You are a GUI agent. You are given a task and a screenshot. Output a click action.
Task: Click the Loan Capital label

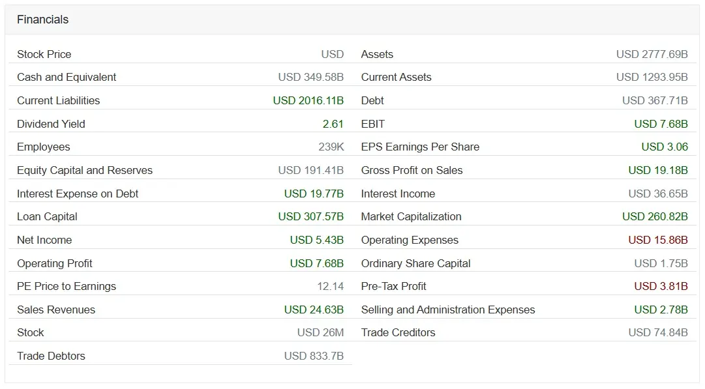[x=47, y=216]
